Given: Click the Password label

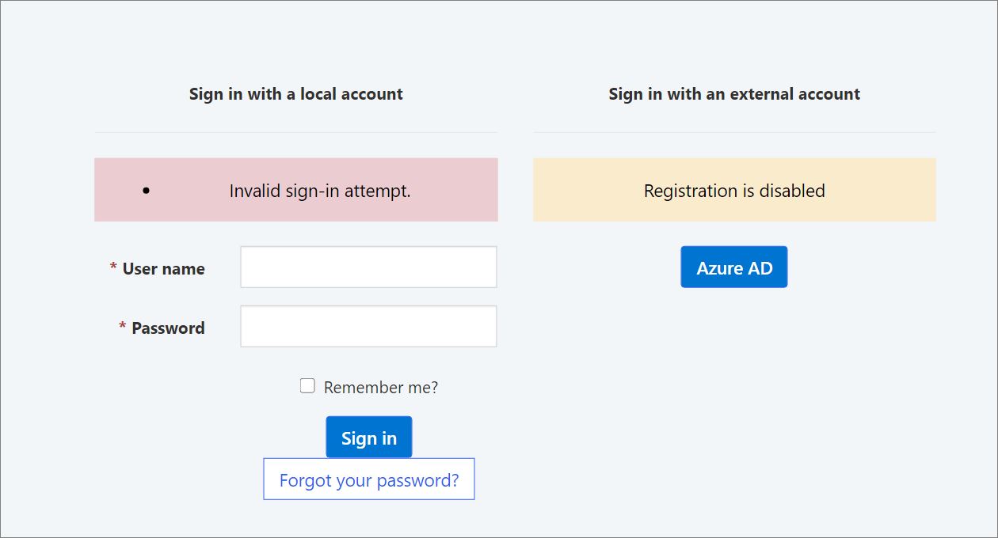Looking at the screenshot, I should coord(168,327).
